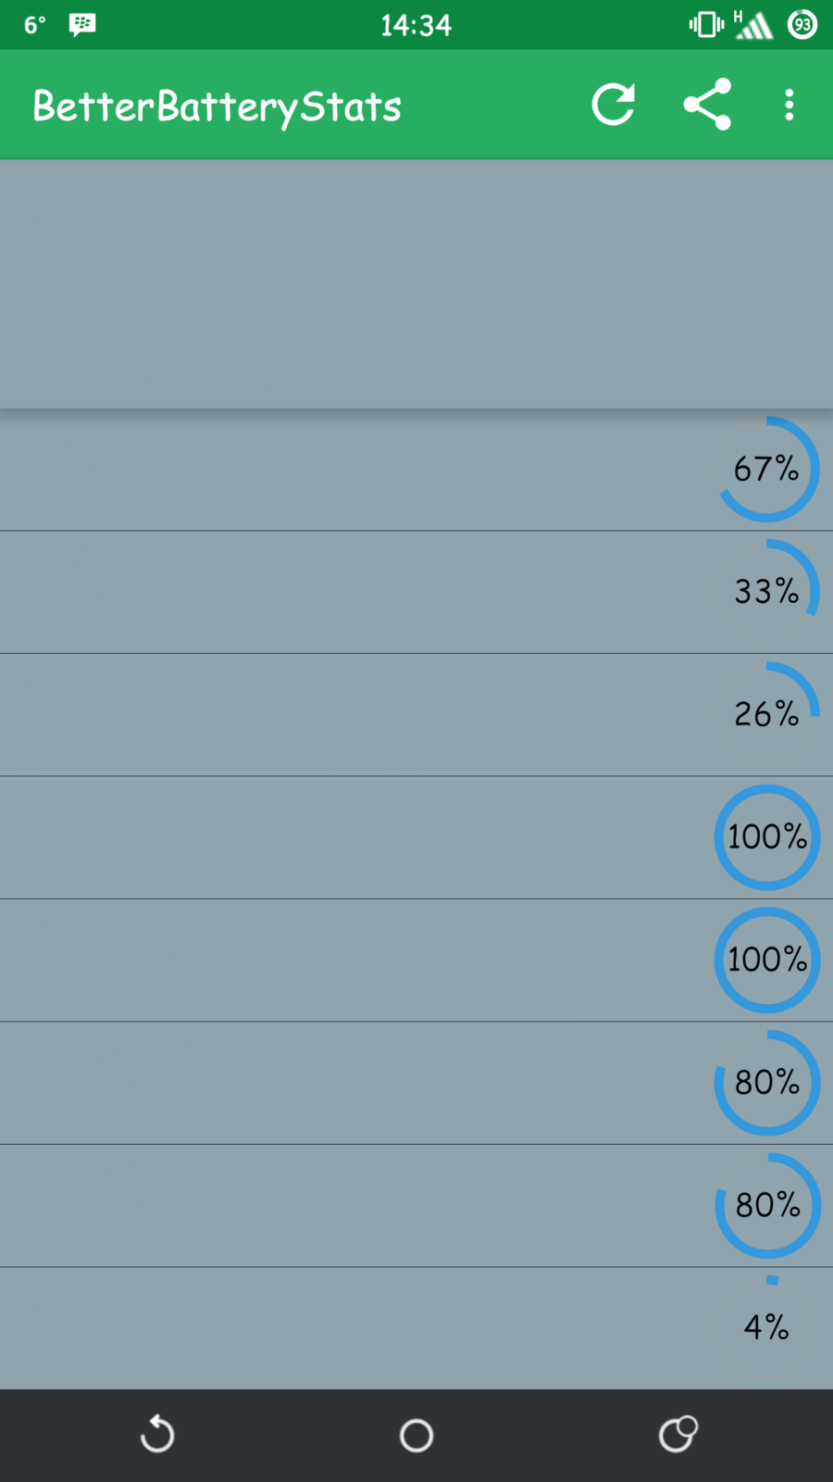The width and height of the screenshot is (833, 1482).
Task: Open the three-dot overflow menu
Action: (789, 105)
